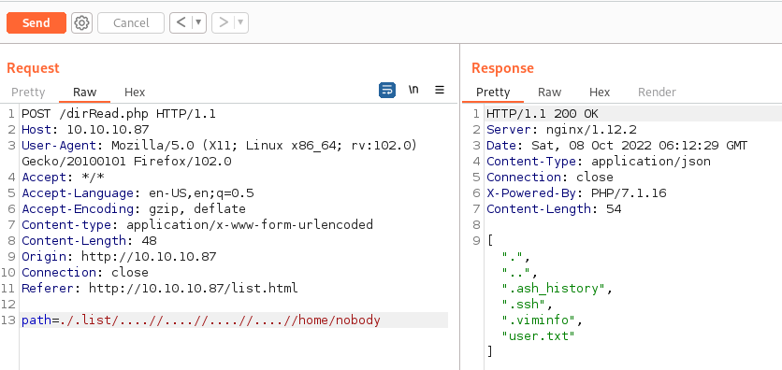The height and width of the screenshot is (370, 782).
Task: Toggle word wrap icon in Request panel
Action: 387,90
